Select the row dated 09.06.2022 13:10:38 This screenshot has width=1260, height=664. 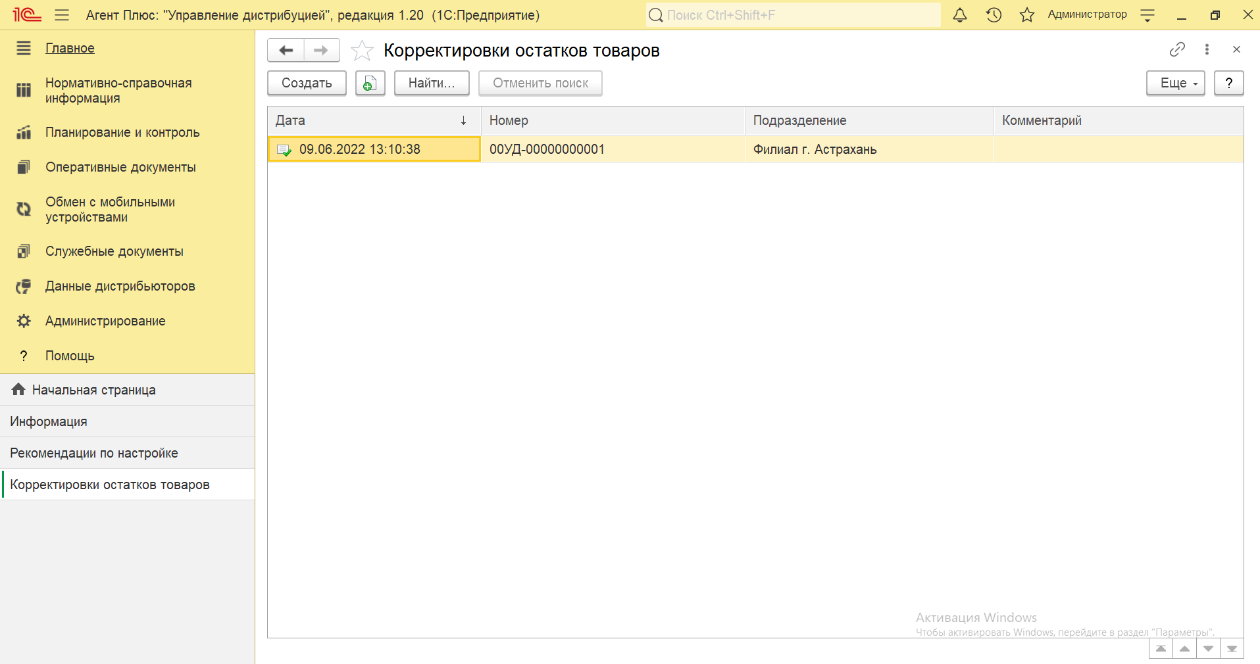[755, 149]
